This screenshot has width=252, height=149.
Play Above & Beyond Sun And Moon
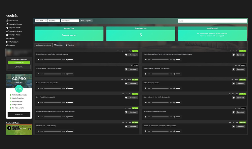tap(38, 117)
